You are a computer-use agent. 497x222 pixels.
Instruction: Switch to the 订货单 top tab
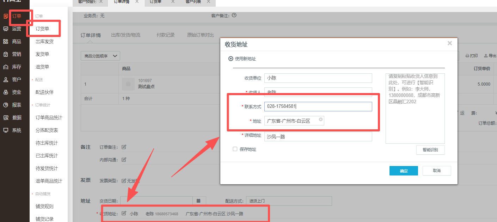click(x=155, y=2)
